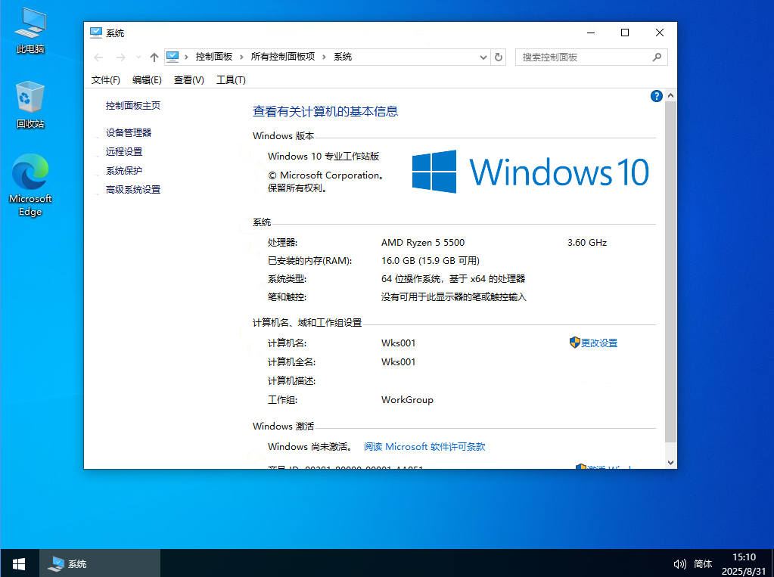Expand chevron after 所有控制面板项 breadcrumb
This screenshot has height=577, width=774.
click(x=325, y=57)
